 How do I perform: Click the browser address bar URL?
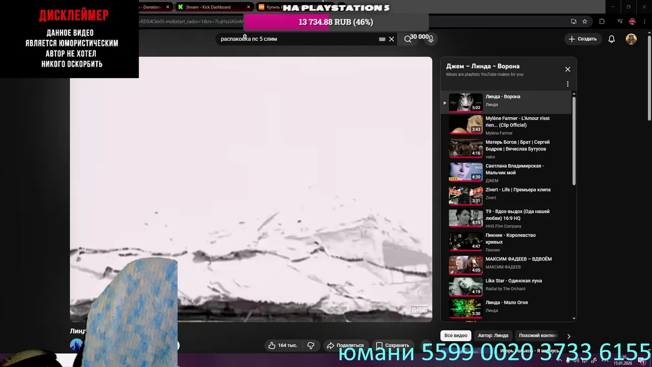[191, 21]
